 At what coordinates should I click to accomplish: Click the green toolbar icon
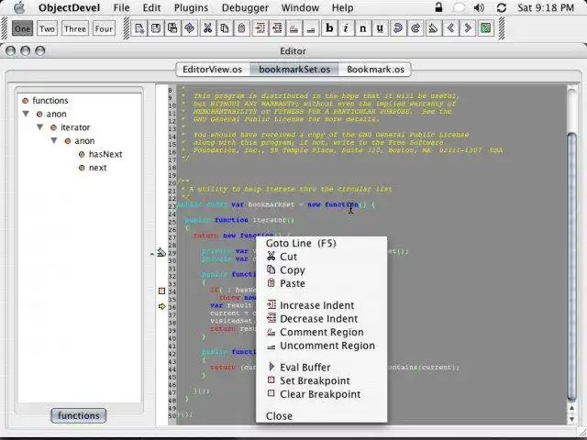point(485,28)
